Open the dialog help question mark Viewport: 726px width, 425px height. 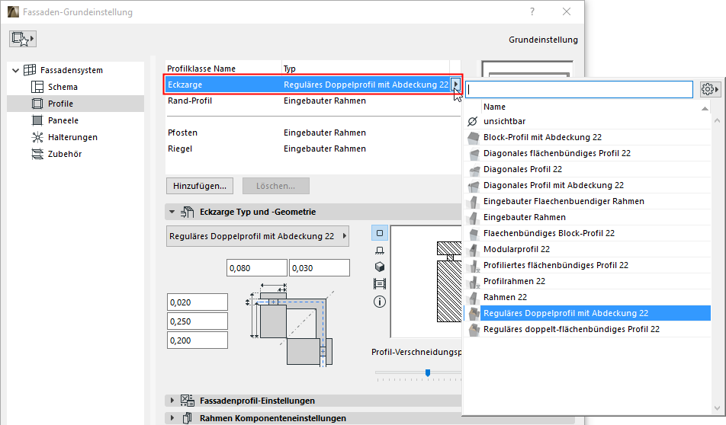(x=532, y=11)
